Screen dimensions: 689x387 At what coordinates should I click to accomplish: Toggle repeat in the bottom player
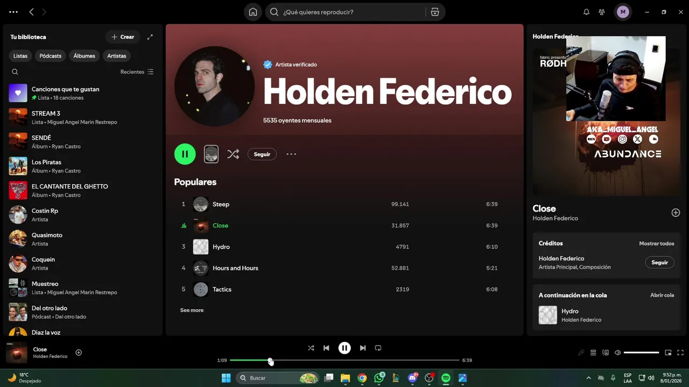tap(378, 348)
